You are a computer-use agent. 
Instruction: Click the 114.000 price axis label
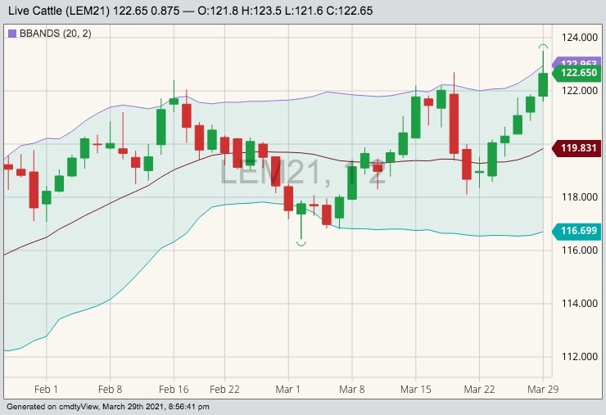tap(579, 304)
